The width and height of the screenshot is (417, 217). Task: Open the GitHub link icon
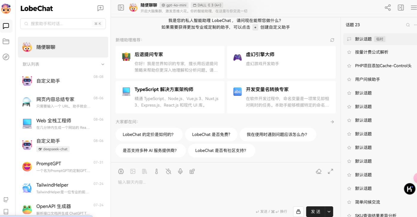6,200
